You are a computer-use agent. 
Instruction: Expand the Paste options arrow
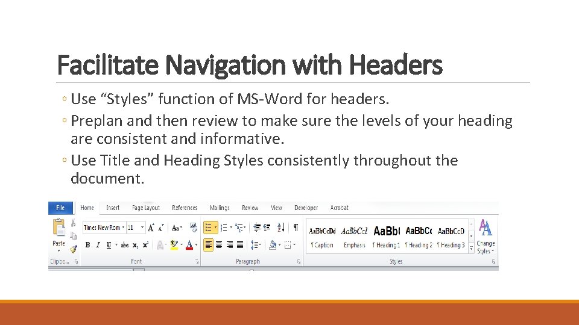point(59,251)
